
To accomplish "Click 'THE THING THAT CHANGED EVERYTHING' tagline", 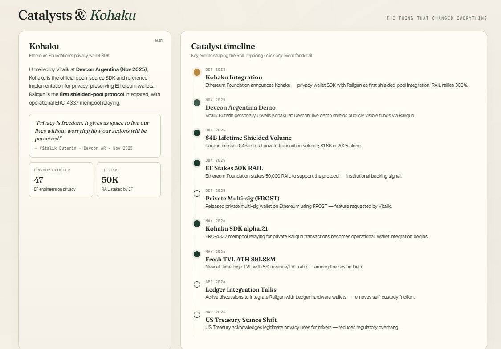I will 436,18.
